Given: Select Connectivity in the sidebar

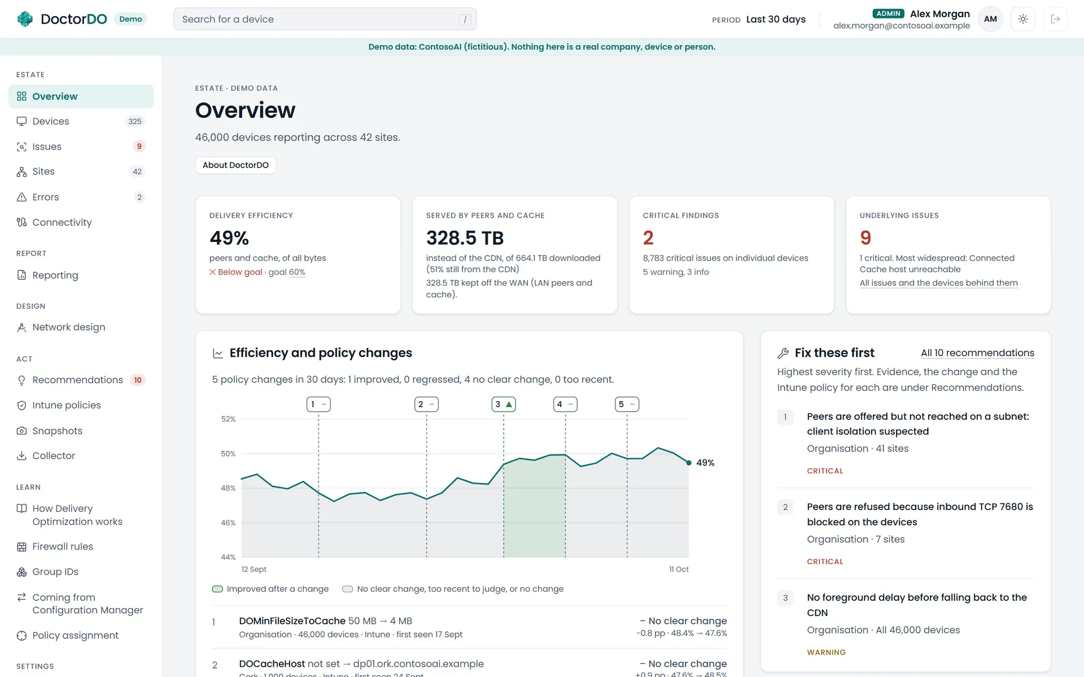Looking at the screenshot, I should coord(81,222).
